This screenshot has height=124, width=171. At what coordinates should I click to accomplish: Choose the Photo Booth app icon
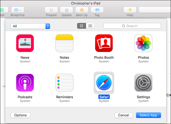[104, 43]
